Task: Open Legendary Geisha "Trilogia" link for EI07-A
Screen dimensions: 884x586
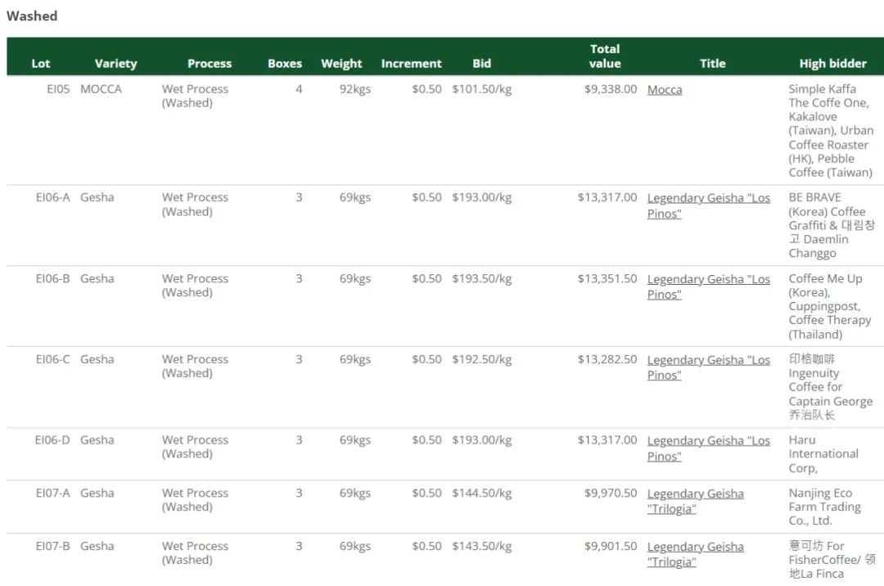Action: pos(695,501)
